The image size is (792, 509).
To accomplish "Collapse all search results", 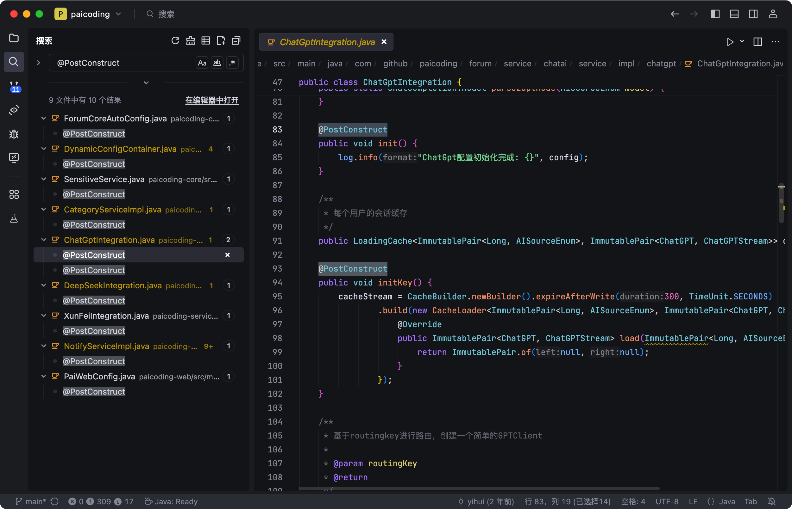I will coord(236,41).
